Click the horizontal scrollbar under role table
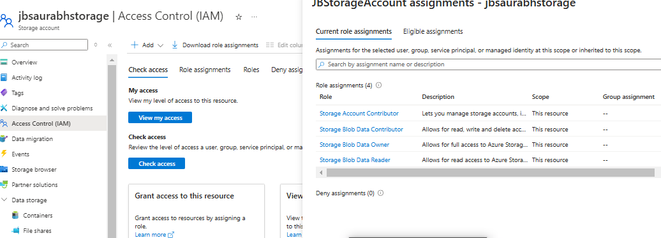 click(490, 173)
